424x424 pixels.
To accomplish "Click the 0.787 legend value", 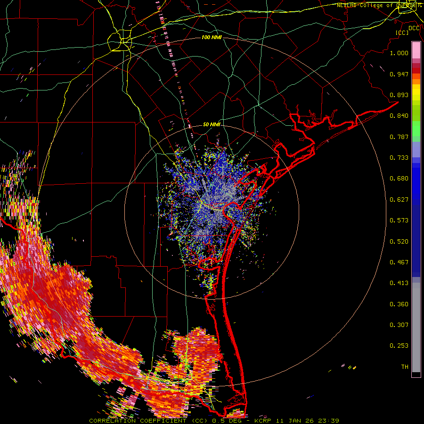I will click(x=399, y=137).
